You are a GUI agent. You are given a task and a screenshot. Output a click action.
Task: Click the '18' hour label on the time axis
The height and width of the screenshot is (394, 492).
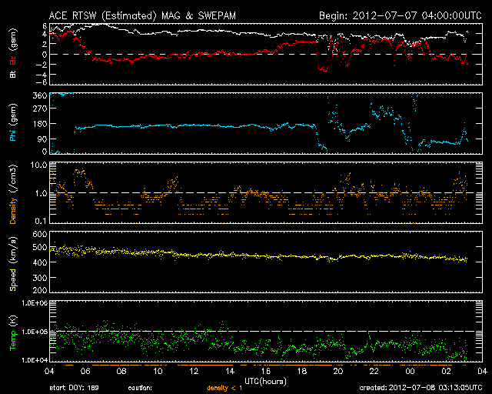click(x=302, y=371)
